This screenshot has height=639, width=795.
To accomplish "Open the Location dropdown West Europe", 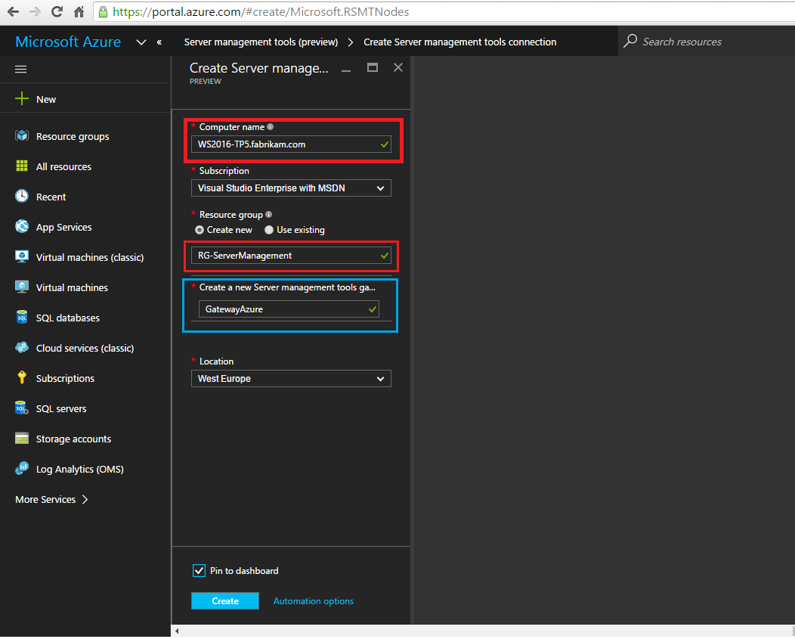I will [x=291, y=379].
